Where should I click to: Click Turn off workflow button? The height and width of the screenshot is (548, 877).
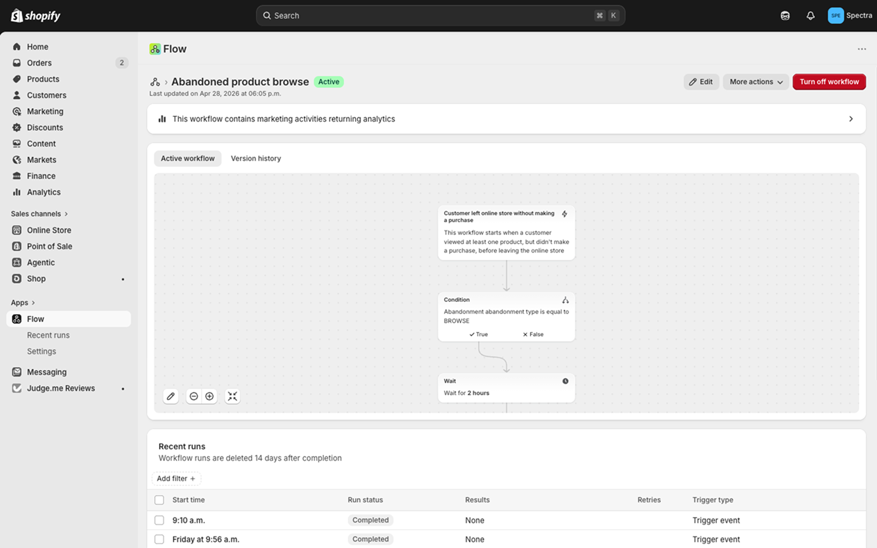(829, 82)
